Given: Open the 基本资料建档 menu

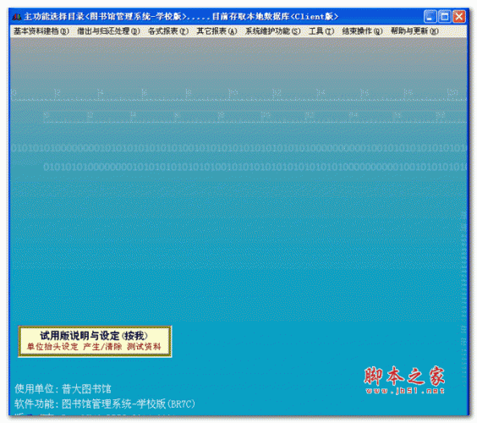Looking at the screenshot, I should click(x=41, y=31).
